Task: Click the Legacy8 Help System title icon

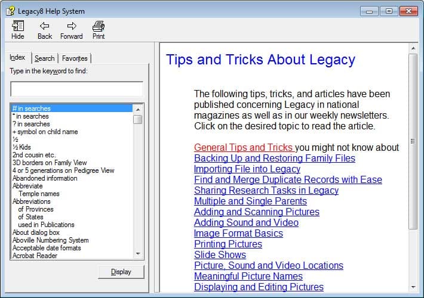Action: [10, 11]
